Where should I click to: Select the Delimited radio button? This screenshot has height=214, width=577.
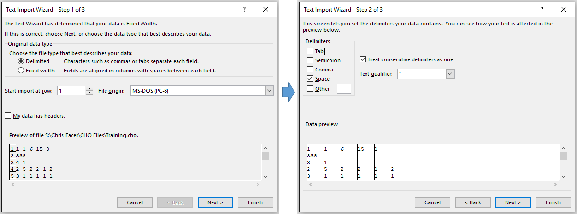[x=21, y=61]
